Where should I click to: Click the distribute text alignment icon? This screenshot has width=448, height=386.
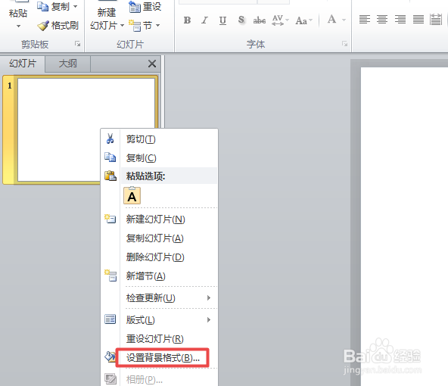(436, 20)
